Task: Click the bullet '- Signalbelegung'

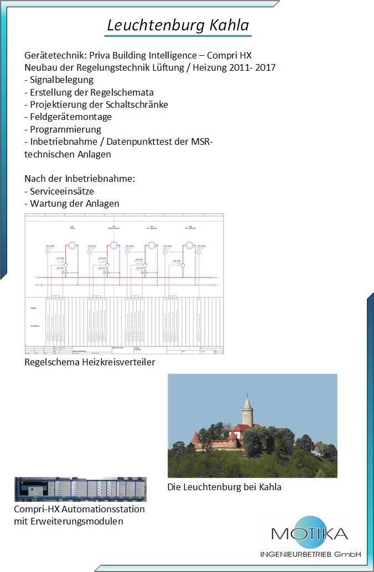Action: (x=59, y=80)
